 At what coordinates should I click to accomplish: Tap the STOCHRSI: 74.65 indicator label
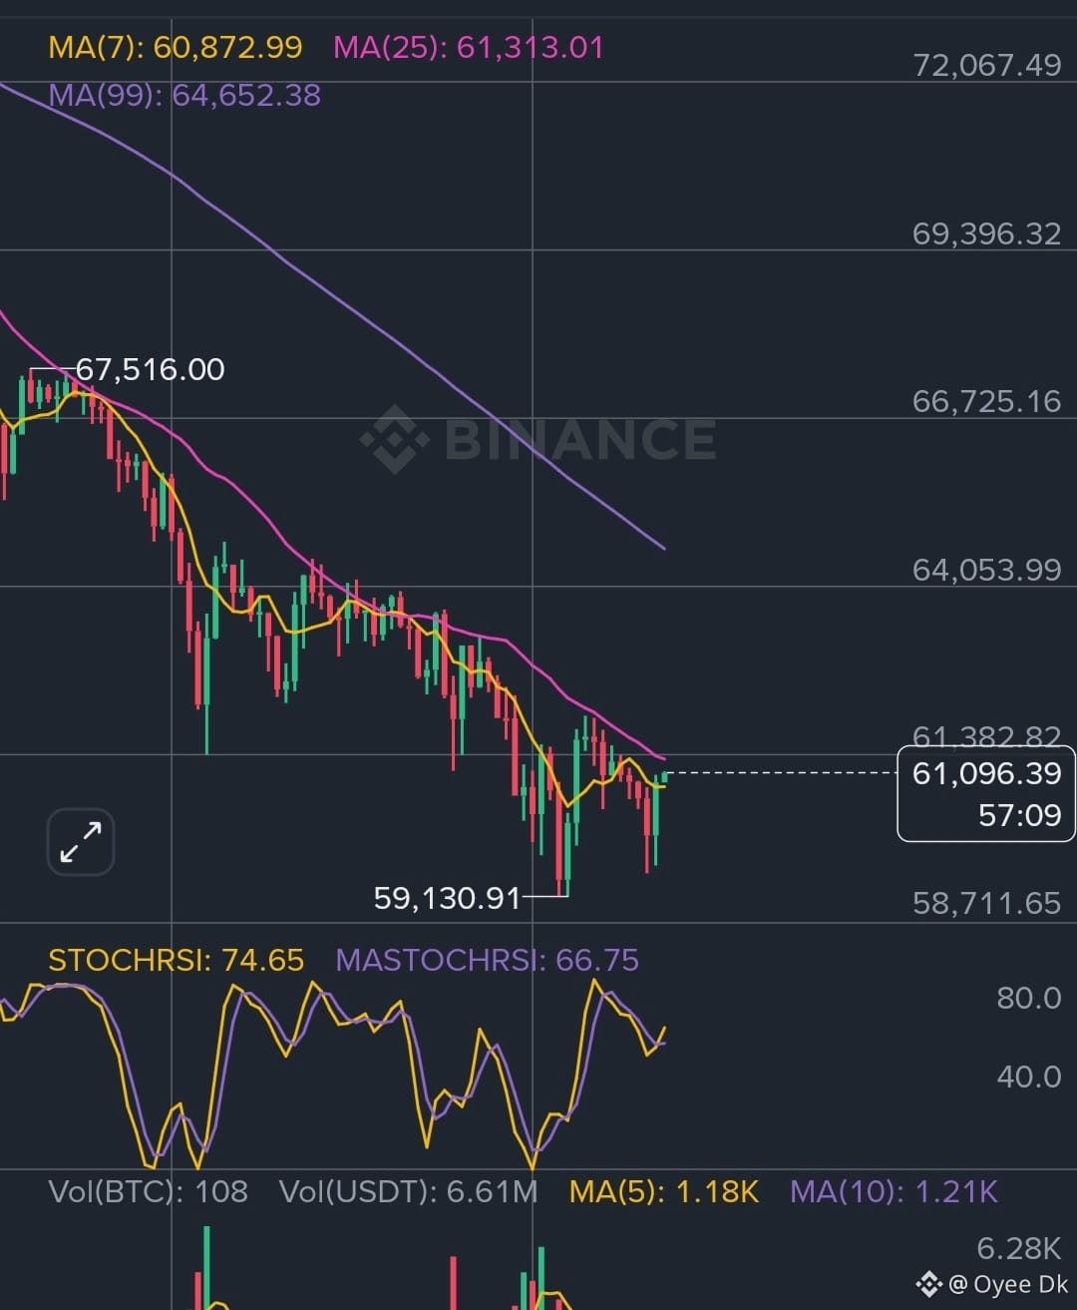click(176, 960)
